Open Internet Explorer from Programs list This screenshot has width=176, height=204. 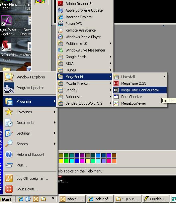pos(85,17)
